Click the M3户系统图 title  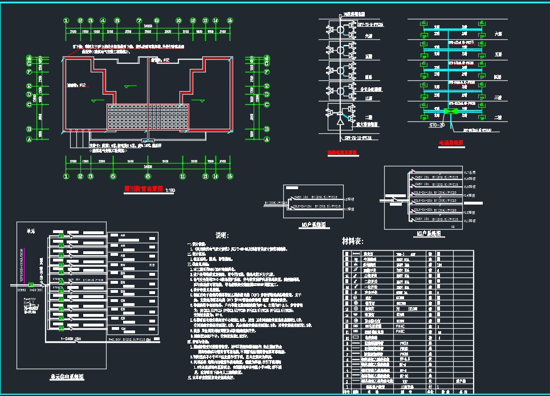(x=314, y=224)
